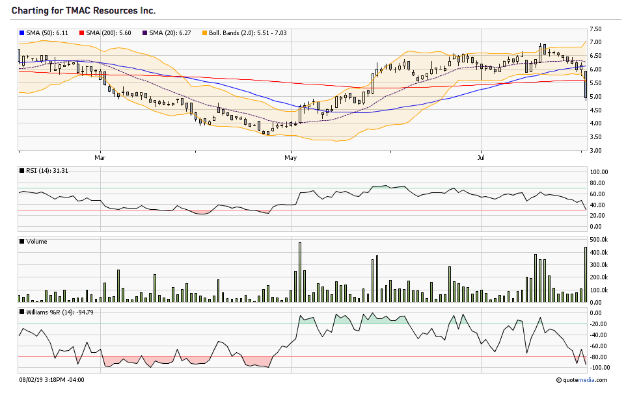Click the 100.00 RSI axis value

pyautogui.click(x=599, y=172)
